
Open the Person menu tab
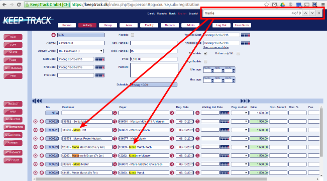pyautogui.click(x=67, y=25)
